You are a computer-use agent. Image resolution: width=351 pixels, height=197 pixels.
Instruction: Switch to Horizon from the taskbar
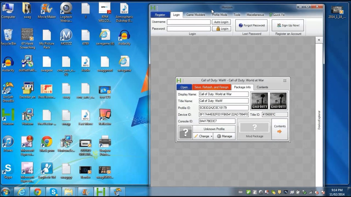click(101, 192)
